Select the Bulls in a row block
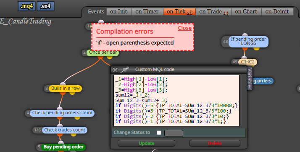Screen dimensions: 300x152 65,88
